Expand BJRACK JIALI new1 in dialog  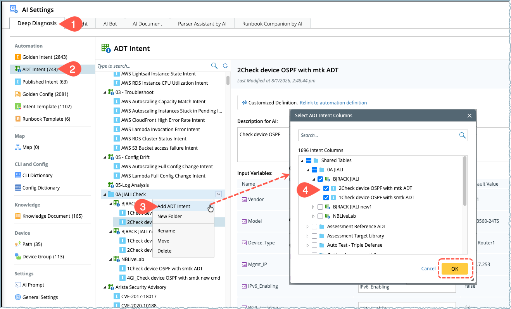point(313,207)
